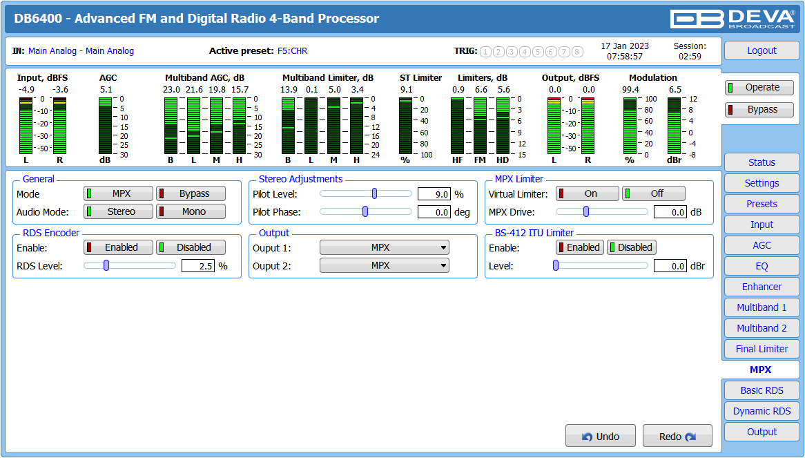This screenshot has width=805, height=458.
Task: Switch processor to Operate
Action: coord(759,87)
